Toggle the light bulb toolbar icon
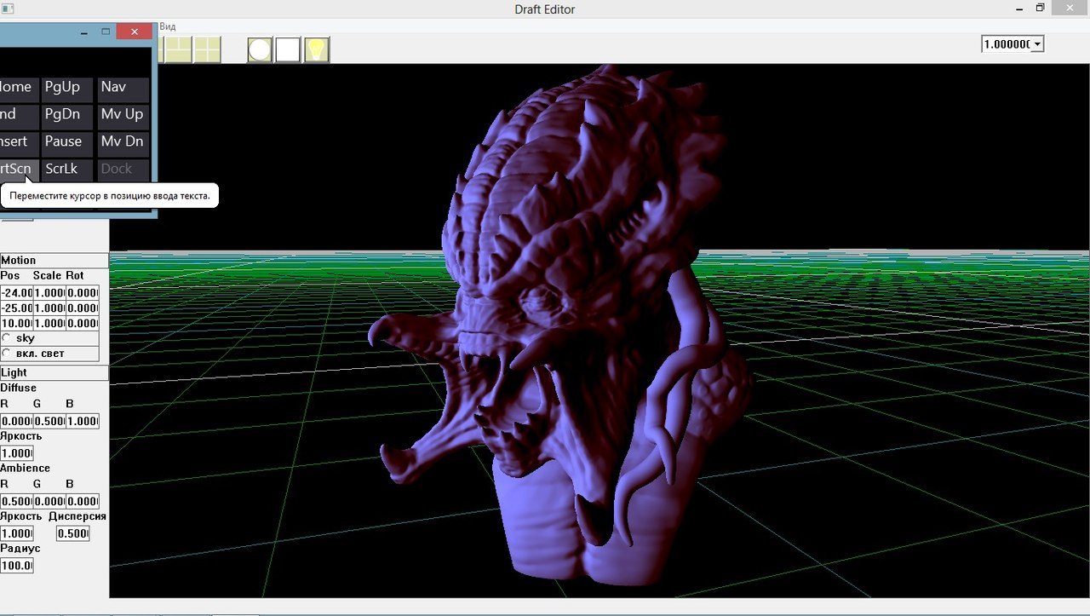Viewport: 1090px width, 616px height. [317, 50]
